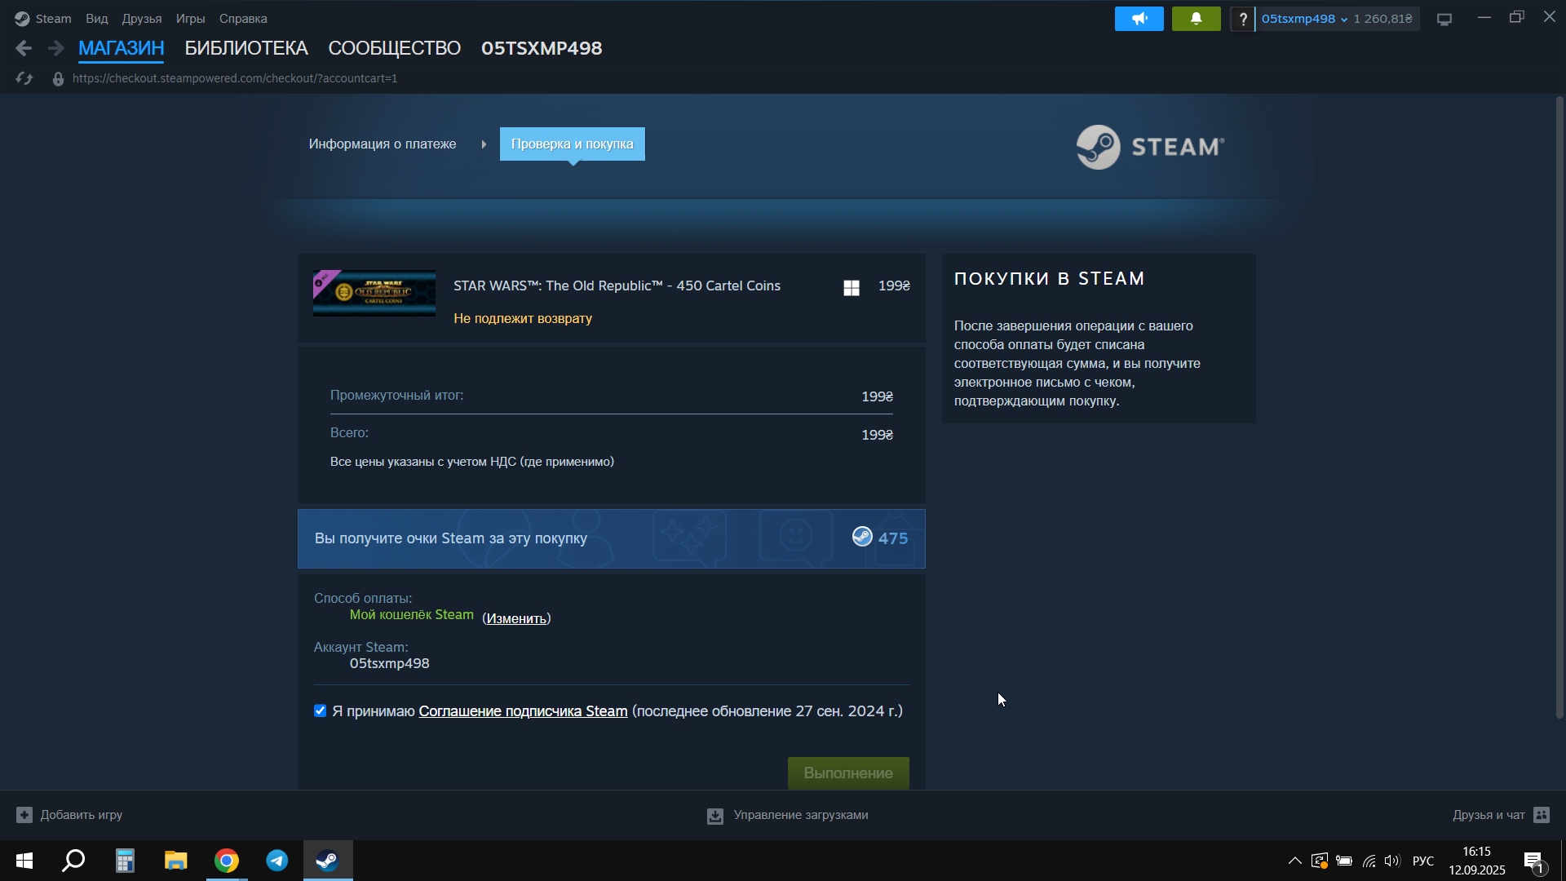
Task: Open the Вид menu
Action: [x=97, y=19]
